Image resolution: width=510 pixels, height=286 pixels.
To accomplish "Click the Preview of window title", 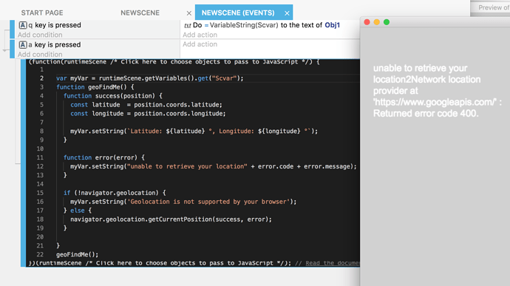I will pyautogui.click(x=494, y=7).
